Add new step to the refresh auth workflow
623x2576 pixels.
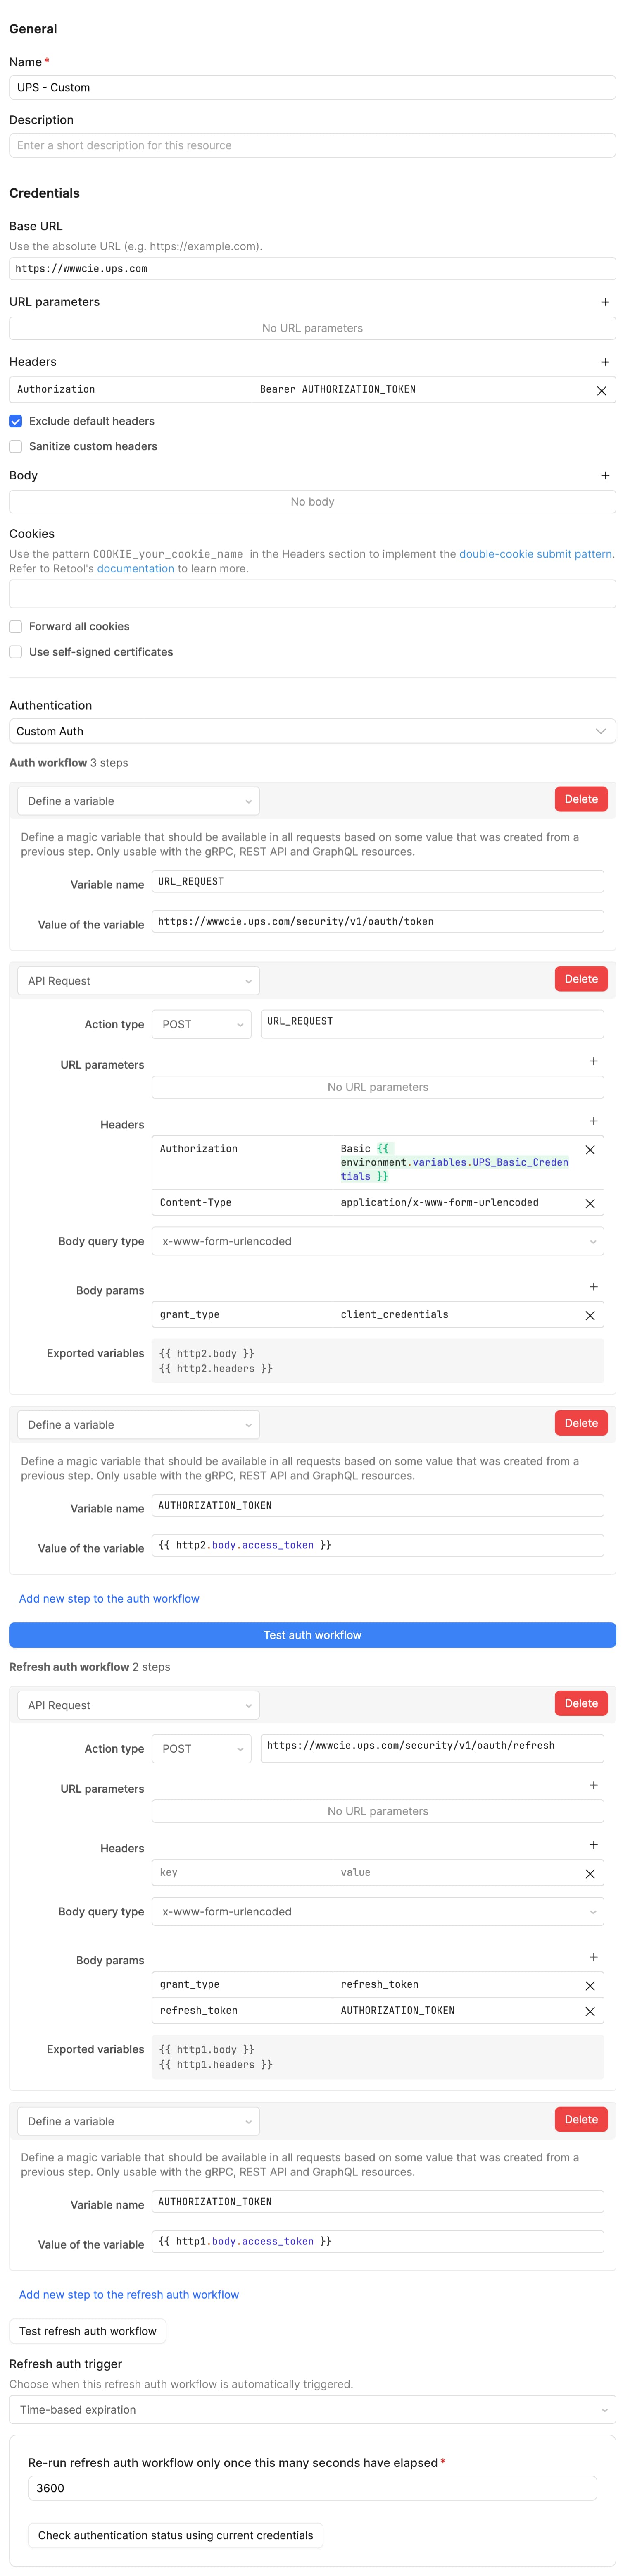(x=129, y=2295)
